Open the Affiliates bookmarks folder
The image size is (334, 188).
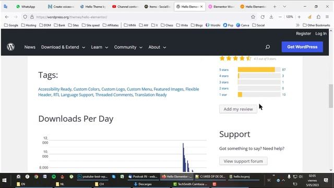(x=111, y=25)
